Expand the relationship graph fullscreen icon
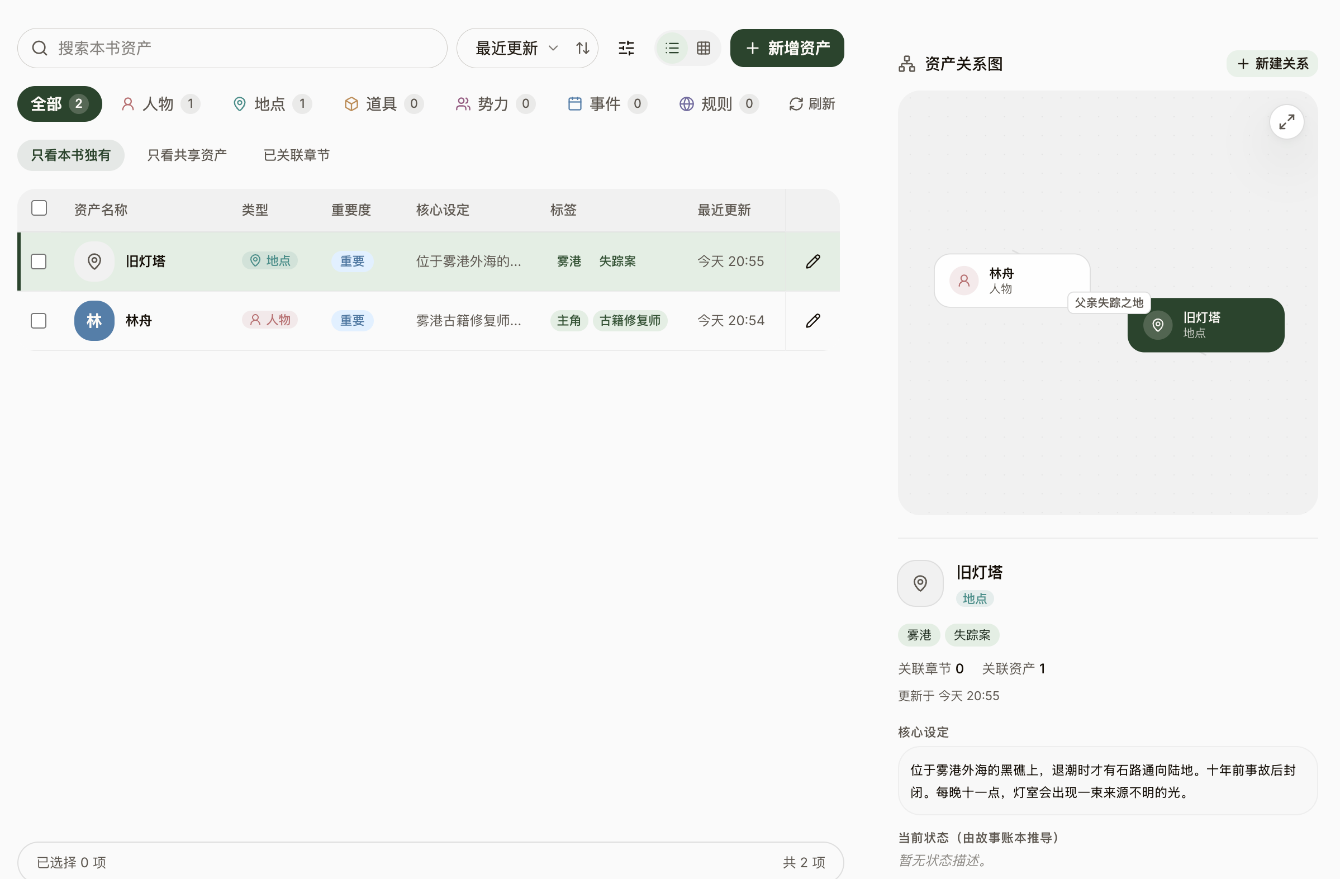The width and height of the screenshot is (1340, 879). click(1286, 122)
